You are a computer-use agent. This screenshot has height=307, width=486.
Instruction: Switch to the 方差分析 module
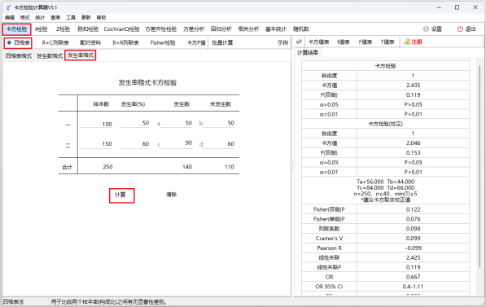click(x=194, y=29)
